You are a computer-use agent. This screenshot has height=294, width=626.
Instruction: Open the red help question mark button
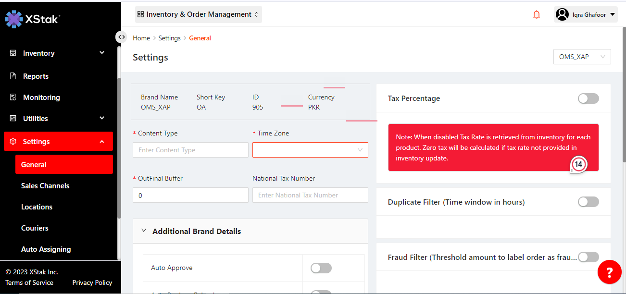coord(609,272)
